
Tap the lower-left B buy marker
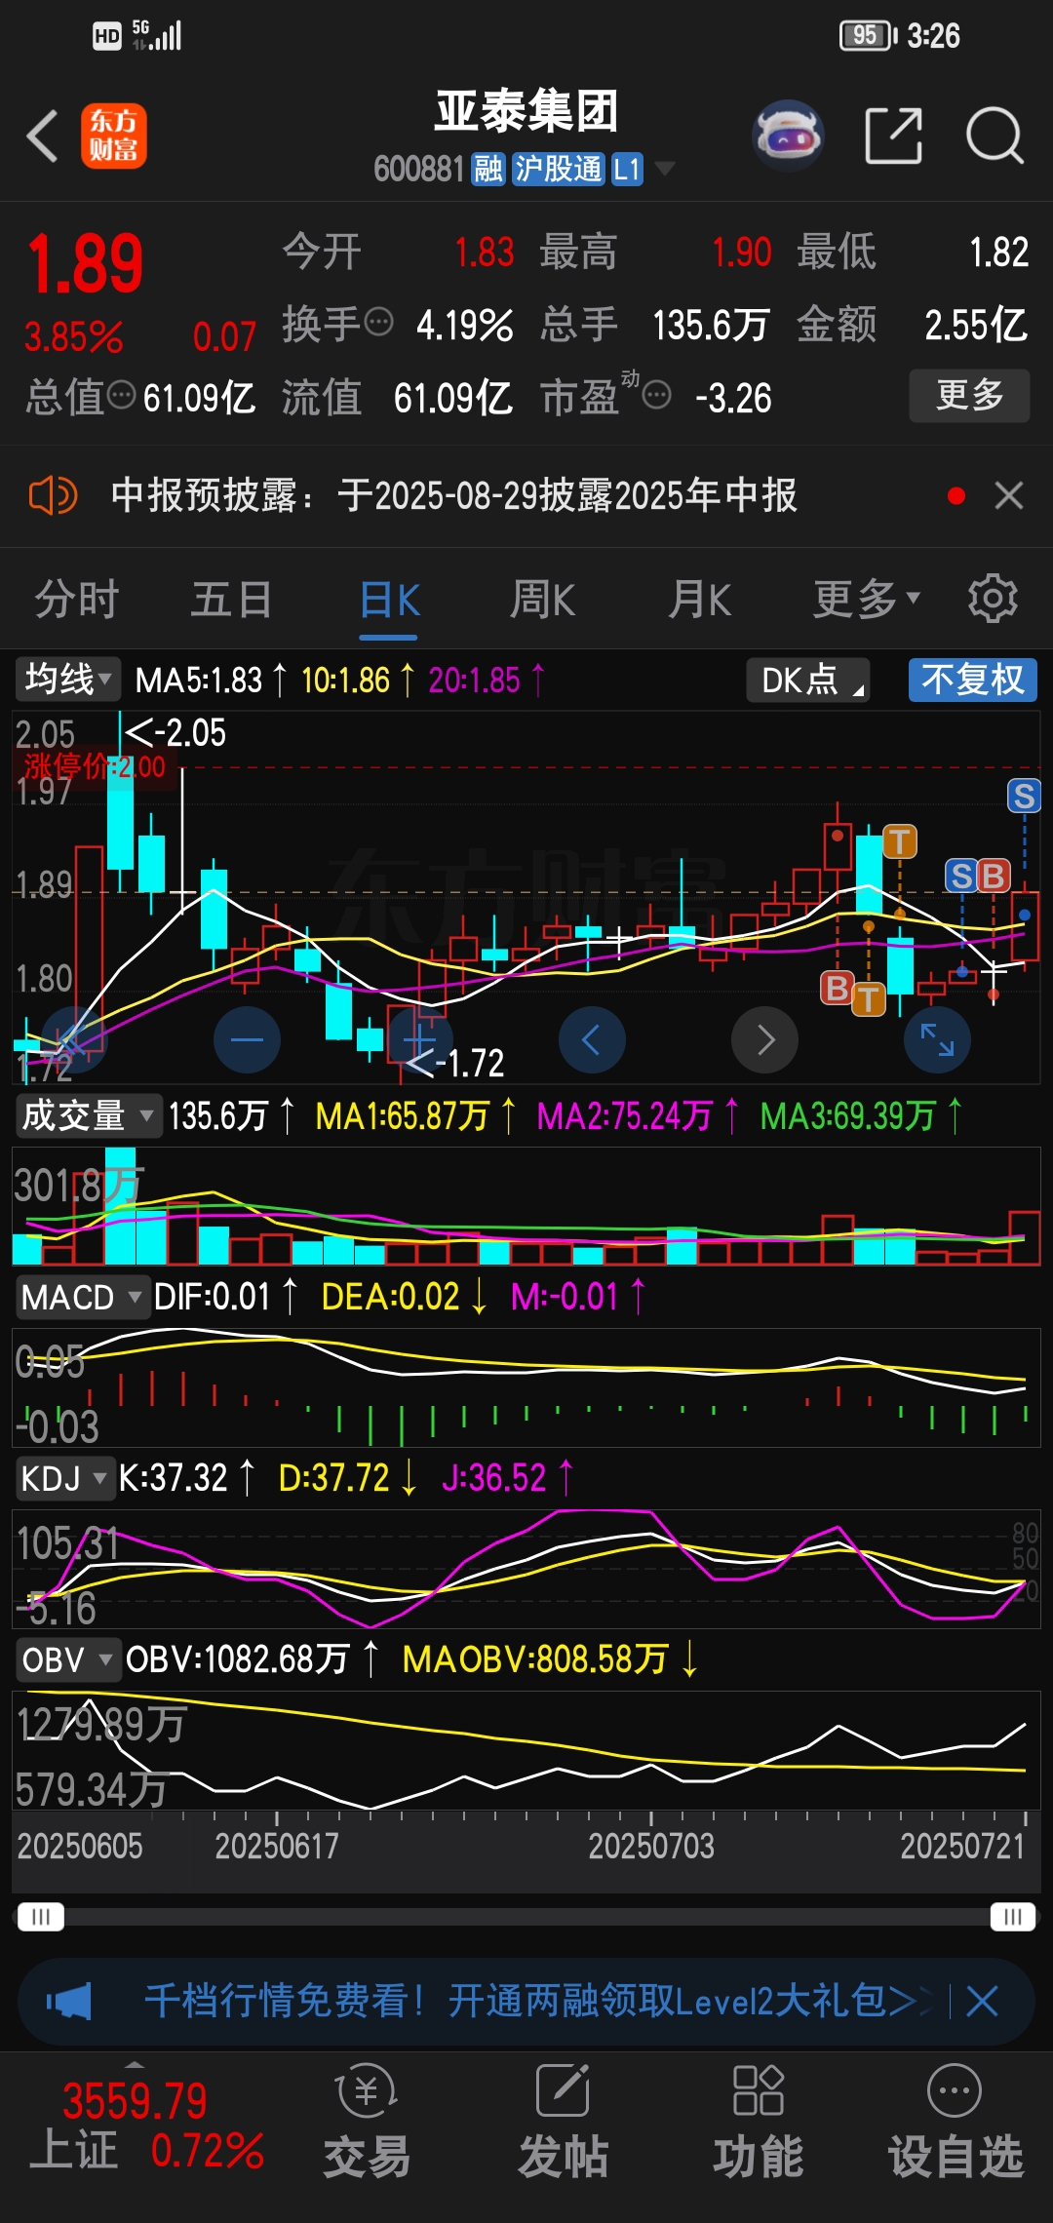pos(837,988)
